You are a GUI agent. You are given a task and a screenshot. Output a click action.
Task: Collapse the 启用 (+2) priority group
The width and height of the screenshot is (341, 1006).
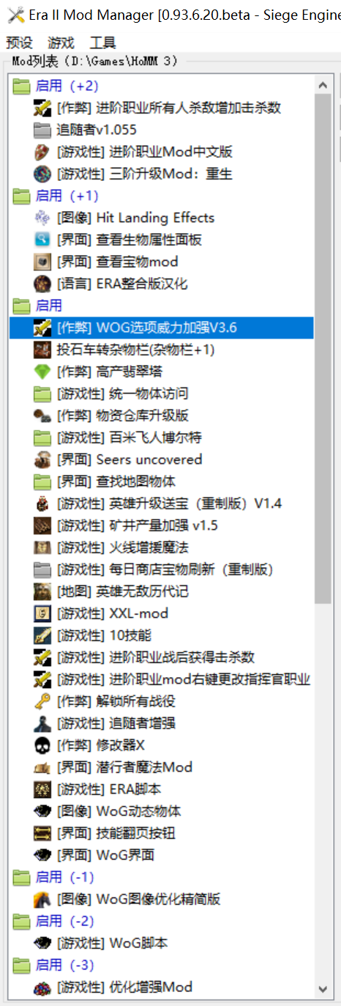pos(56,86)
